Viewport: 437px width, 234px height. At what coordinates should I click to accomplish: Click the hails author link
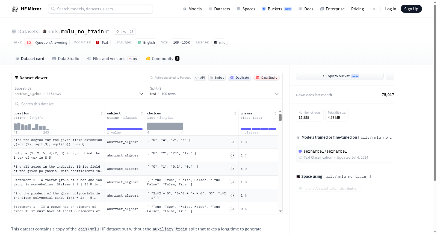tap(53, 32)
